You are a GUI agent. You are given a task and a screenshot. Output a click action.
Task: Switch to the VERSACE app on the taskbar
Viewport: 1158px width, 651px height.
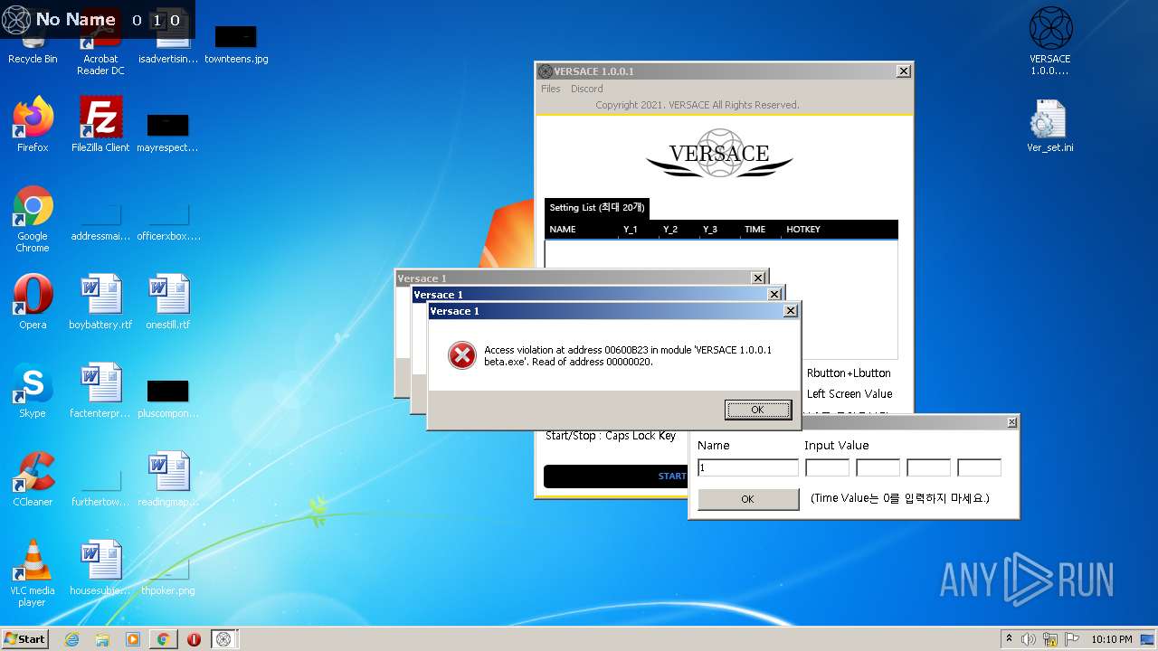click(x=224, y=639)
